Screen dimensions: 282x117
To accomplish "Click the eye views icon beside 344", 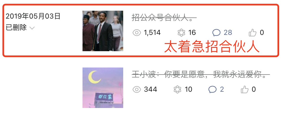I will (137, 89).
